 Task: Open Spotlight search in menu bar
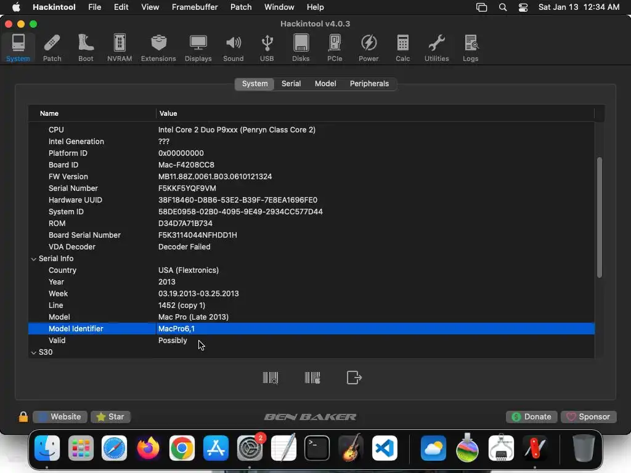(503, 7)
